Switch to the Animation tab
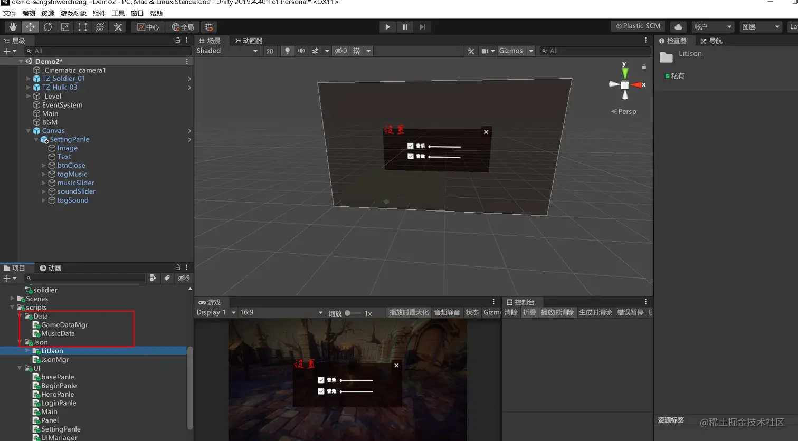Viewport: 798px width, 441px height. (51, 268)
